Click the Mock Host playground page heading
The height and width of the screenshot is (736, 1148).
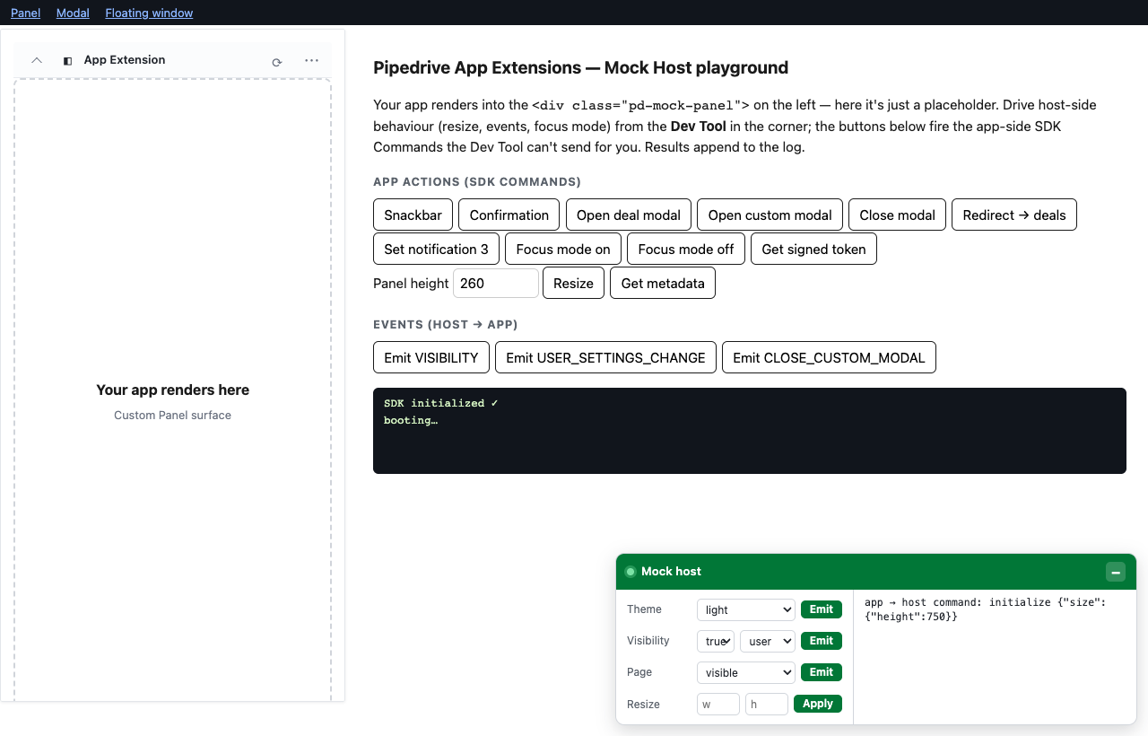click(581, 67)
